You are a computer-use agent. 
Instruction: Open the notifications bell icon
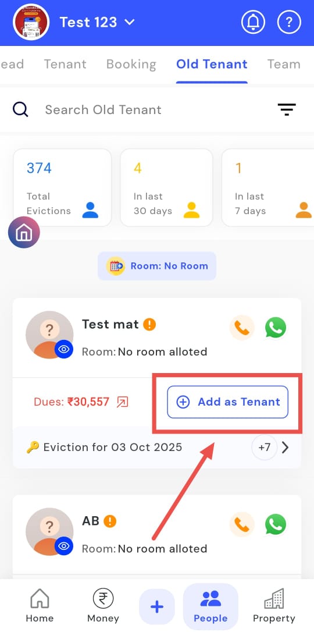(x=253, y=22)
